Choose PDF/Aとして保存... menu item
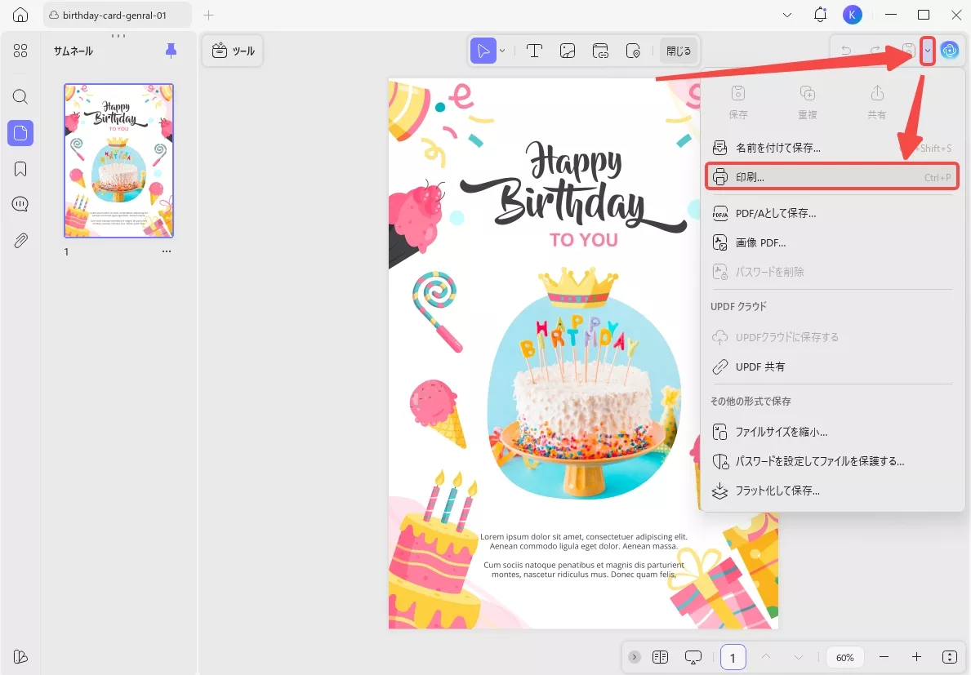 tap(831, 214)
